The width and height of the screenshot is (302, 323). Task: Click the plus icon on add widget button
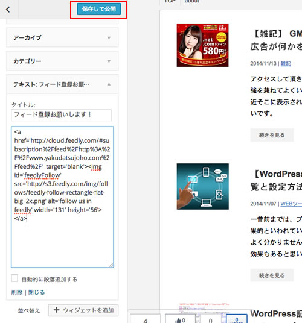tap(57, 310)
